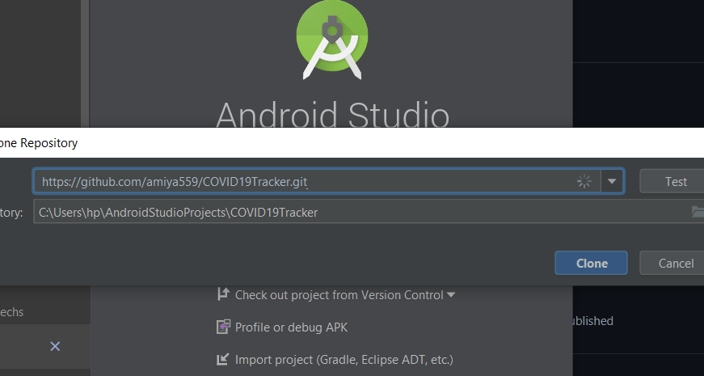
Task: Focus the GitHub repository URL field
Action: pos(317,181)
